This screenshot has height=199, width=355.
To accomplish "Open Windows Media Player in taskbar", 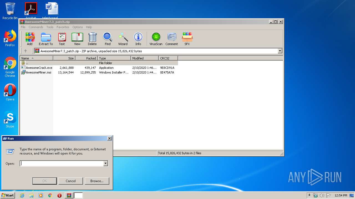I will pyautogui.click(x=41, y=195).
